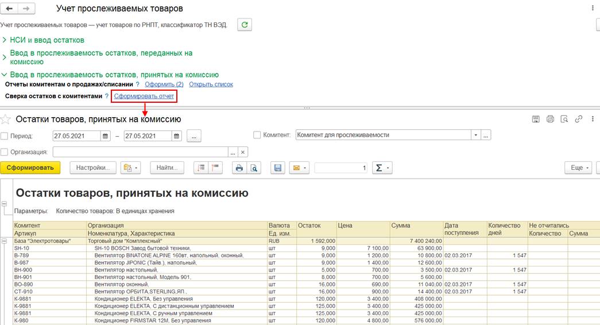Click the yellow Сформировать button
This screenshot has height=325, width=600.
pyautogui.click(x=30, y=168)
